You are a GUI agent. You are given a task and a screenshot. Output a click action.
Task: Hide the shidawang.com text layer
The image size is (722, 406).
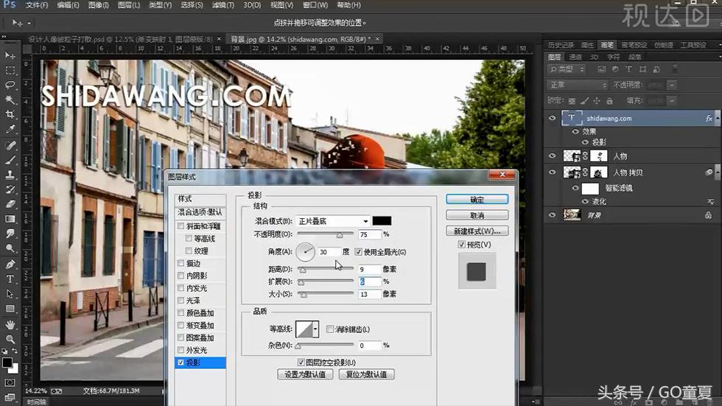[x=552, y=118]
